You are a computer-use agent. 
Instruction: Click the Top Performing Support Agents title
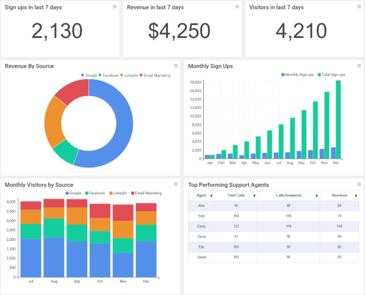point(229,185)
